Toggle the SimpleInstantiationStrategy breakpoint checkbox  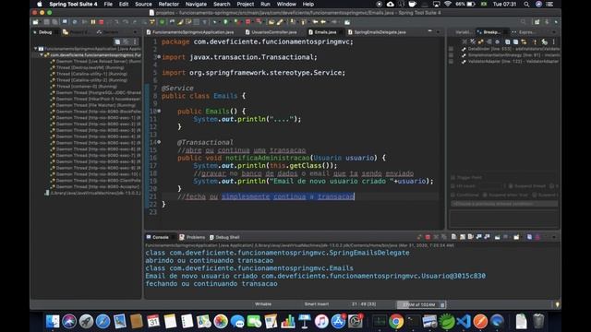tap(452, 55)
